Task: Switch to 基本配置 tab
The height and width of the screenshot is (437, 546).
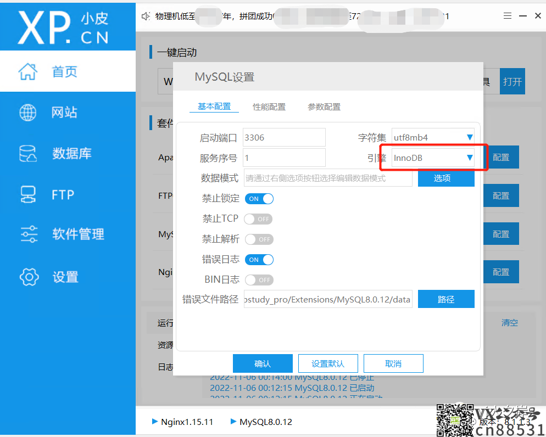Action: (x=214, y=107)
